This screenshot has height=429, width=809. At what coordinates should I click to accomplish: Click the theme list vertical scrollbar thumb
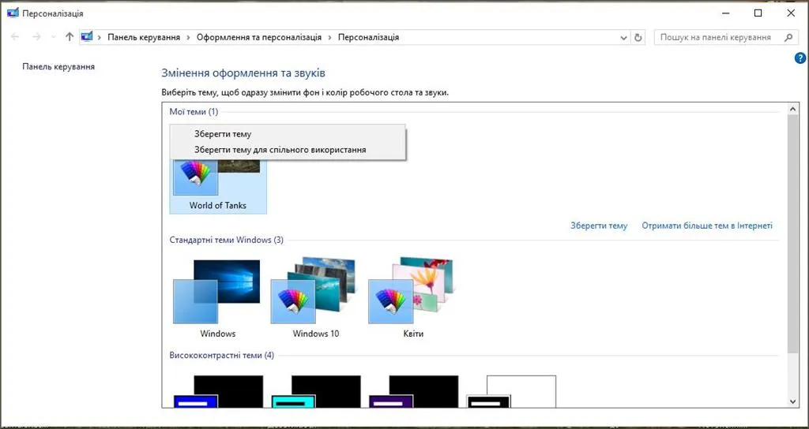[793, 234]
